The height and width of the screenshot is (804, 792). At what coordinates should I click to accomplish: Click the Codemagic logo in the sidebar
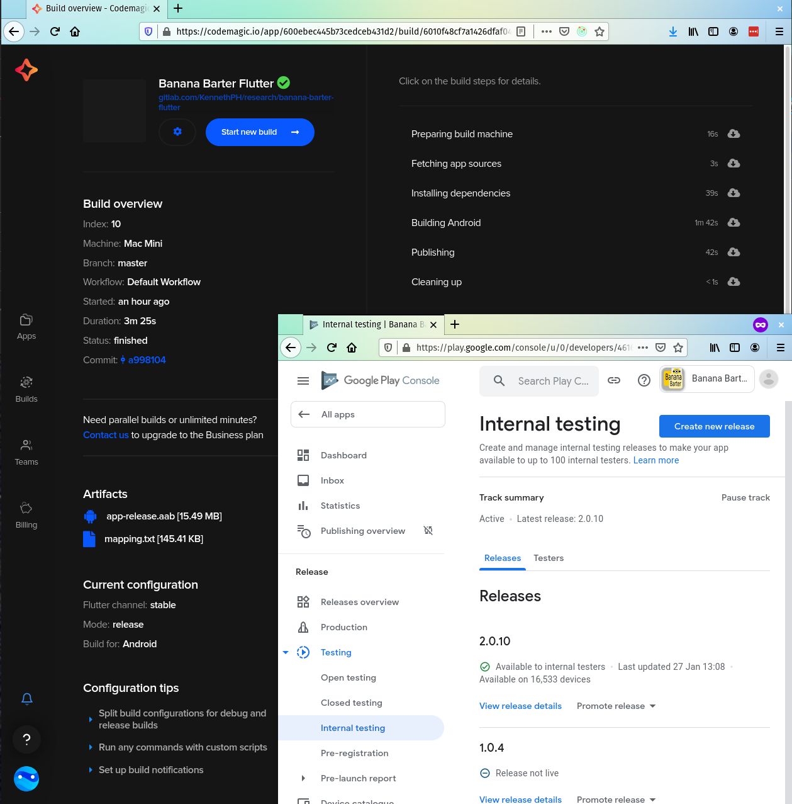26,70
